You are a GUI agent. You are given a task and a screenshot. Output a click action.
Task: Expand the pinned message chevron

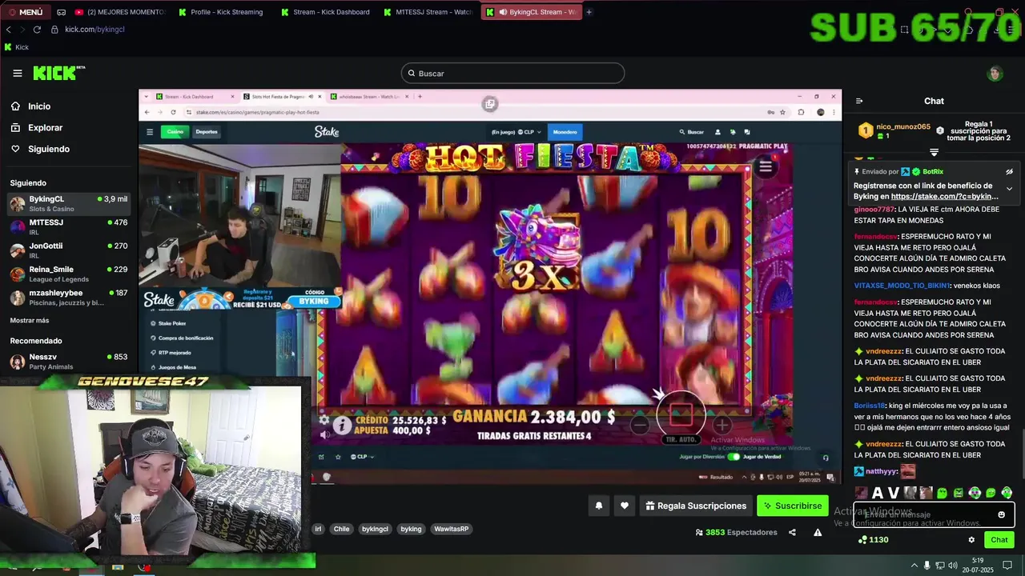pyautogui.click(x=1009, y=189)
